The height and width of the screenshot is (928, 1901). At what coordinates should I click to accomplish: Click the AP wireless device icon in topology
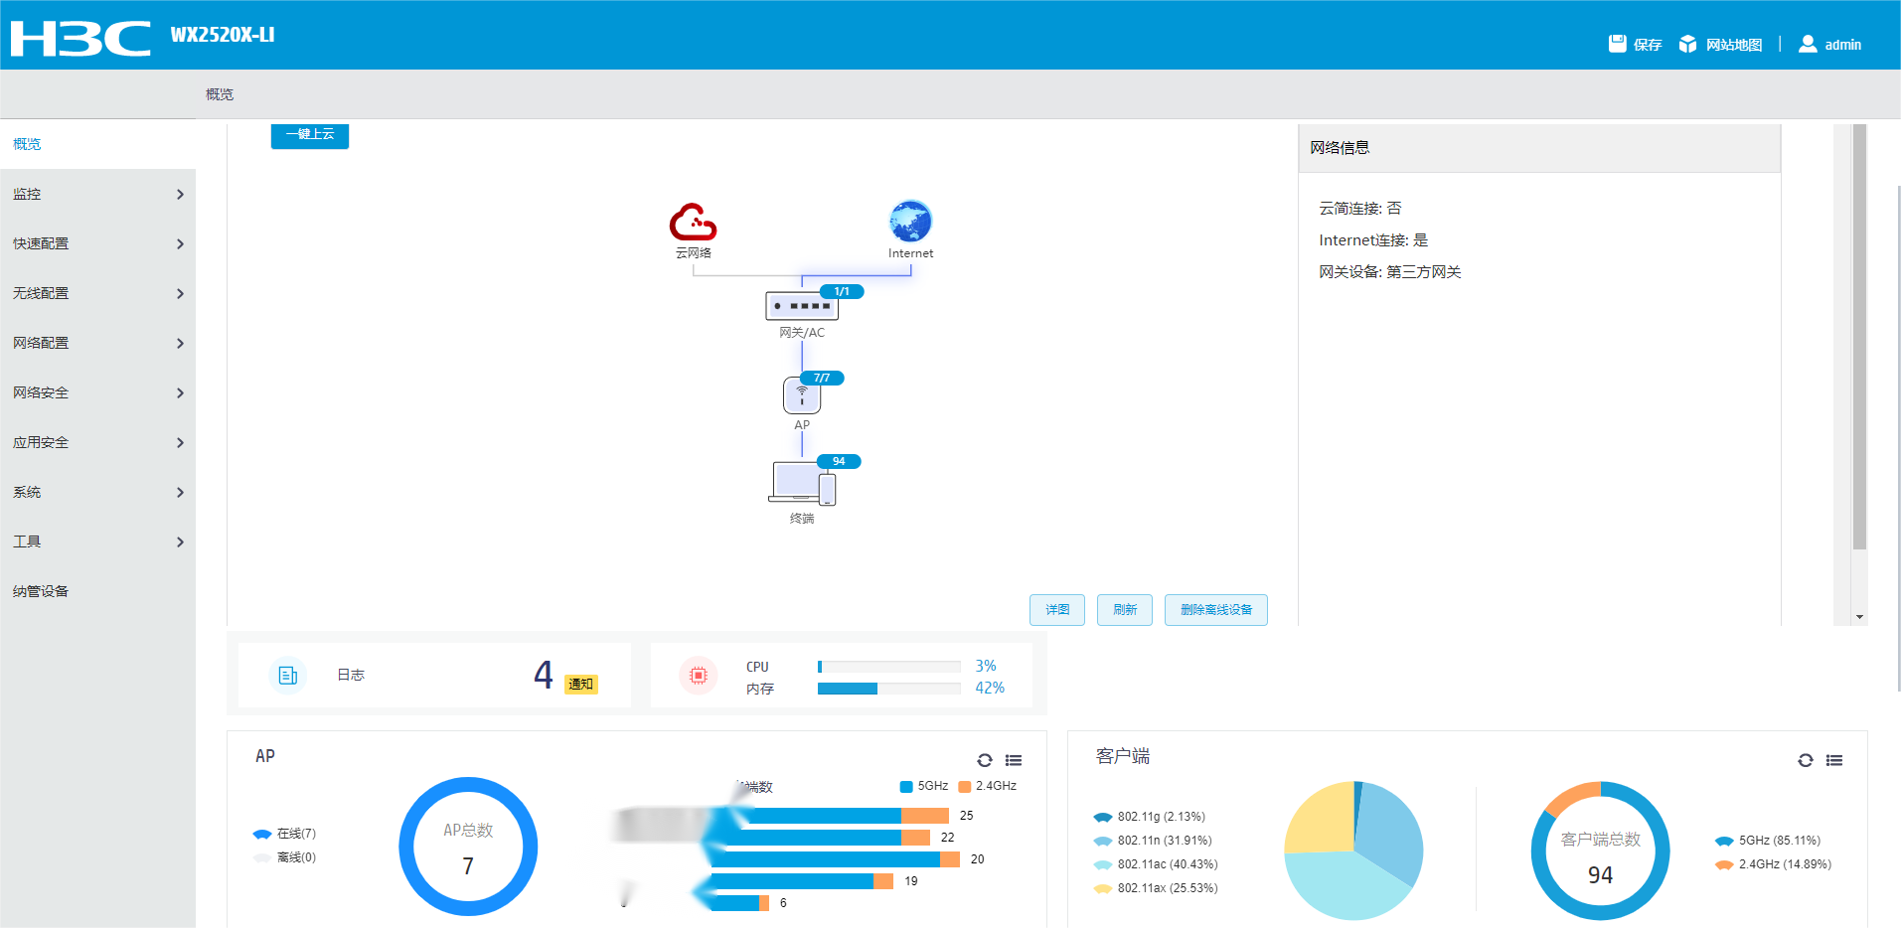pos(801,394)
